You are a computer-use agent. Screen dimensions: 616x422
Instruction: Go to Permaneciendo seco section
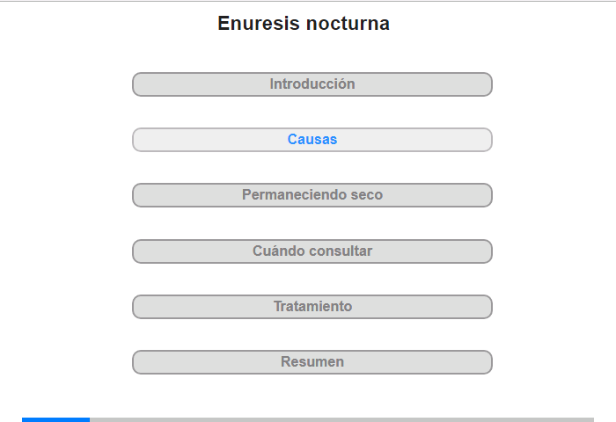pos(312,195)
